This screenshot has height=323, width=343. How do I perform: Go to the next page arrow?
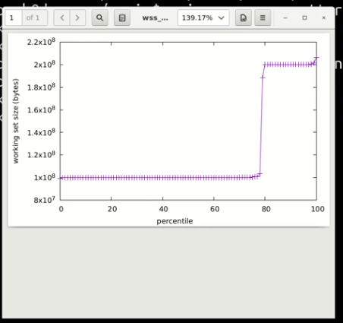77,17
